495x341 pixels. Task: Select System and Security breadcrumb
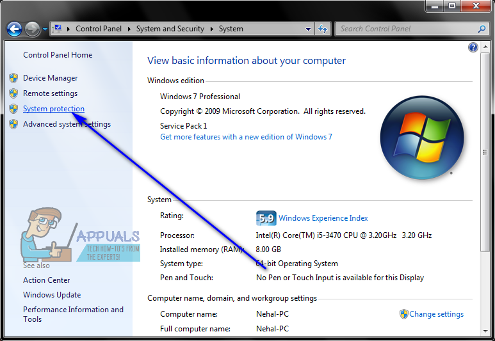[170, 29]
